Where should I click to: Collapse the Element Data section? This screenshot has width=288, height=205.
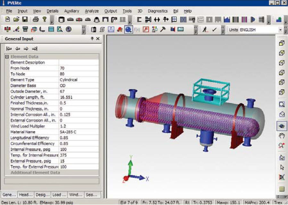[x=7, y=57]
